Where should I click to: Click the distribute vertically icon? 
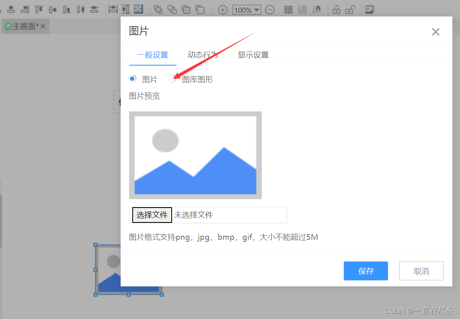click(94, 9)
